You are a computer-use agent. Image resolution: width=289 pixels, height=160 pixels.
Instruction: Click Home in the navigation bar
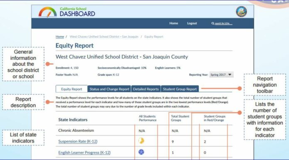click(x=174, y=23)
